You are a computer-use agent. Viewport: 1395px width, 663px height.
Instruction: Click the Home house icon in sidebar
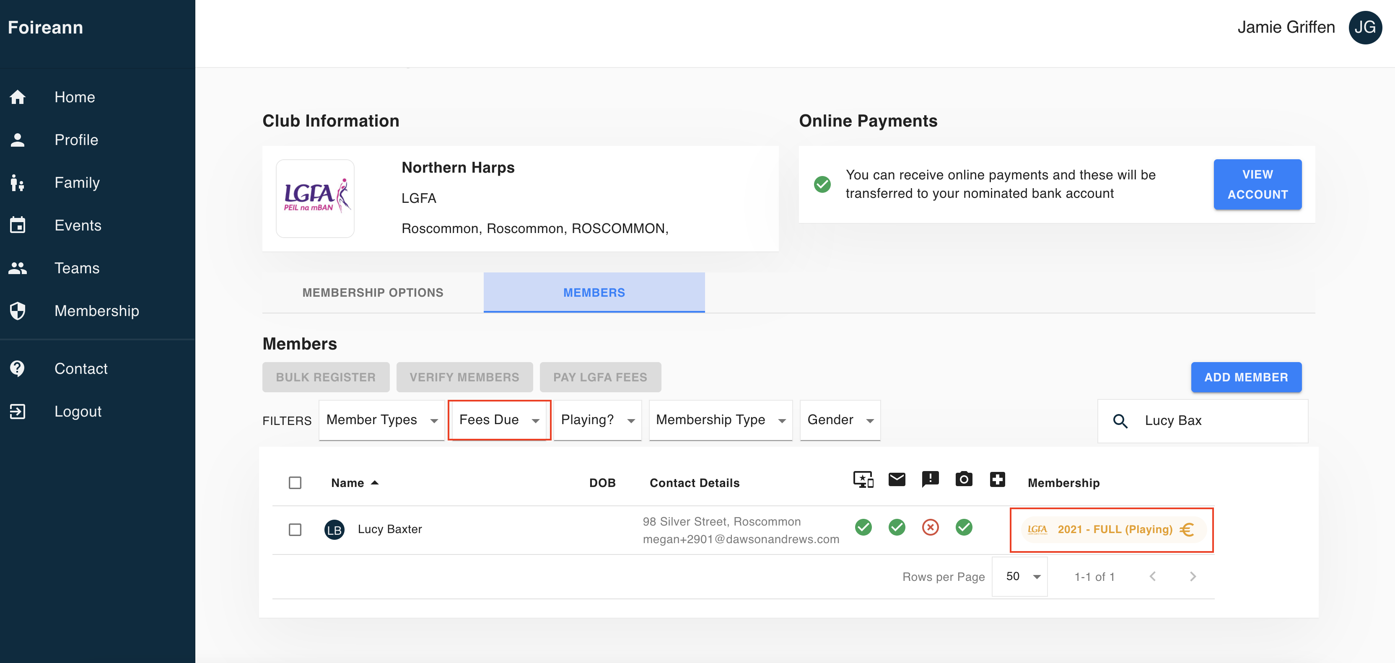pyautogui.click(x=18, y=97)
